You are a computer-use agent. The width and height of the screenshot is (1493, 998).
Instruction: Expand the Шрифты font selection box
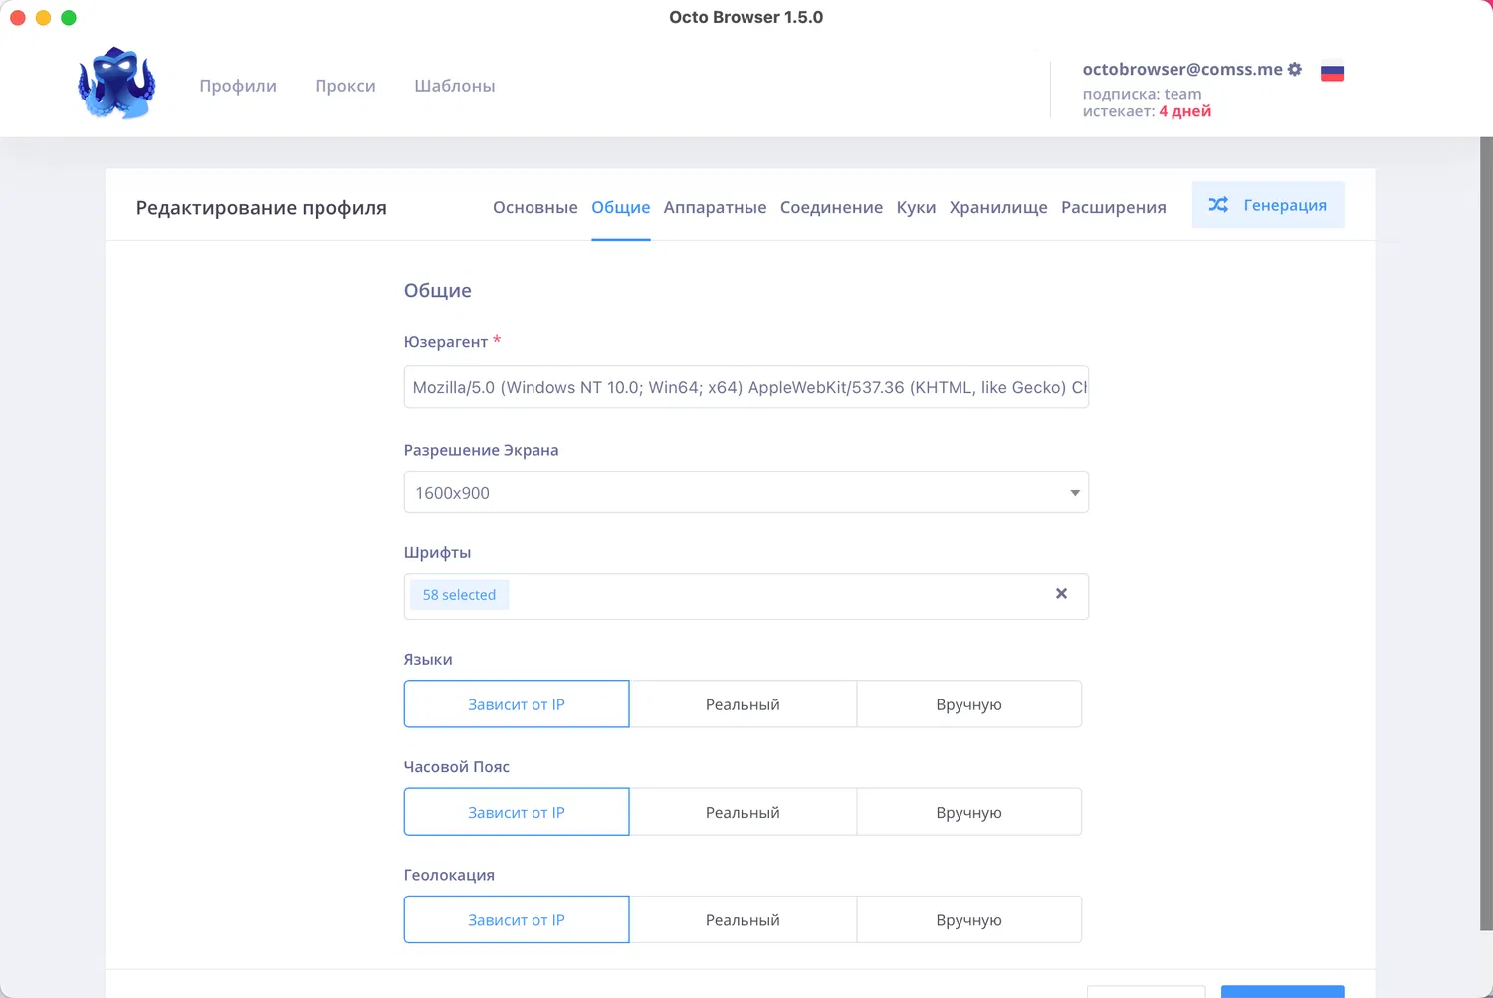click(776, 596)
